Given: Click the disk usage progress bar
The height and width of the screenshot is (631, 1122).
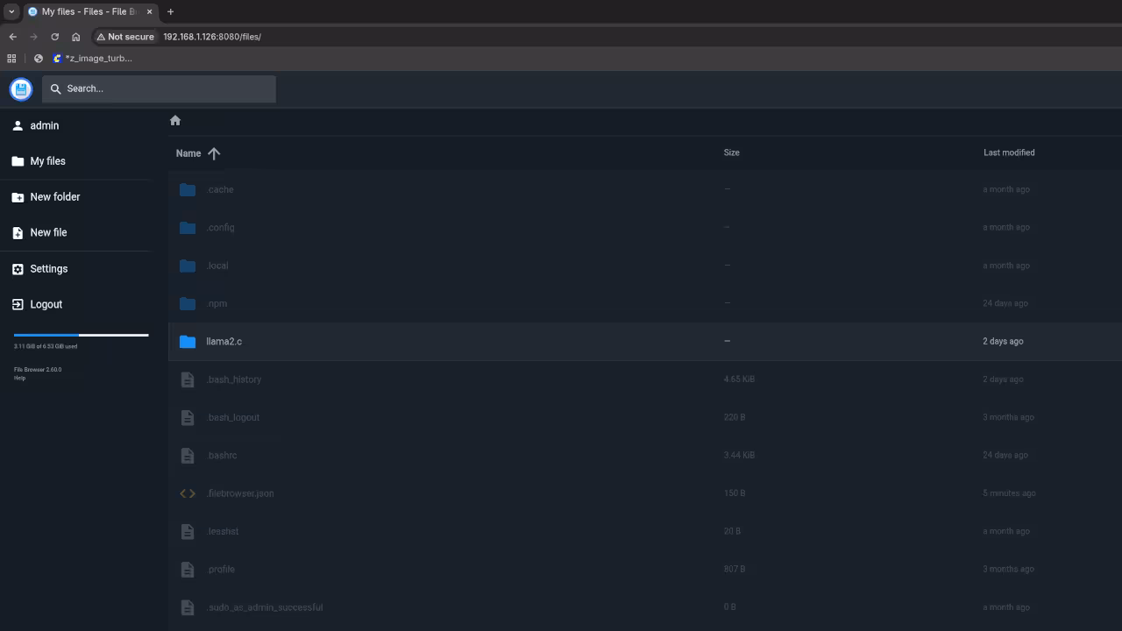Looking at the screenshot, I should pos(81,335).
